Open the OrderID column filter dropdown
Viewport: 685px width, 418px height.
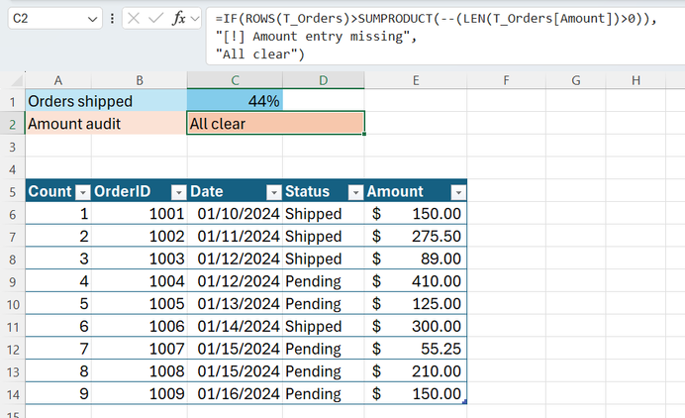[x=179, y=192]
